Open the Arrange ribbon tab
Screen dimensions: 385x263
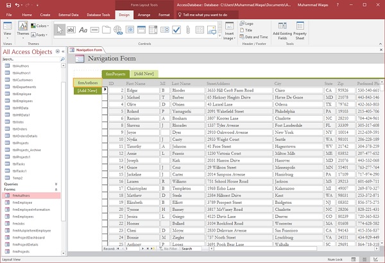tap(144, 14)
